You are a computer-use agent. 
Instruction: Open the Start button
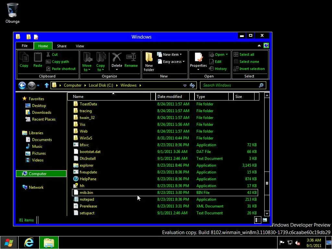[x=9, y=243]
